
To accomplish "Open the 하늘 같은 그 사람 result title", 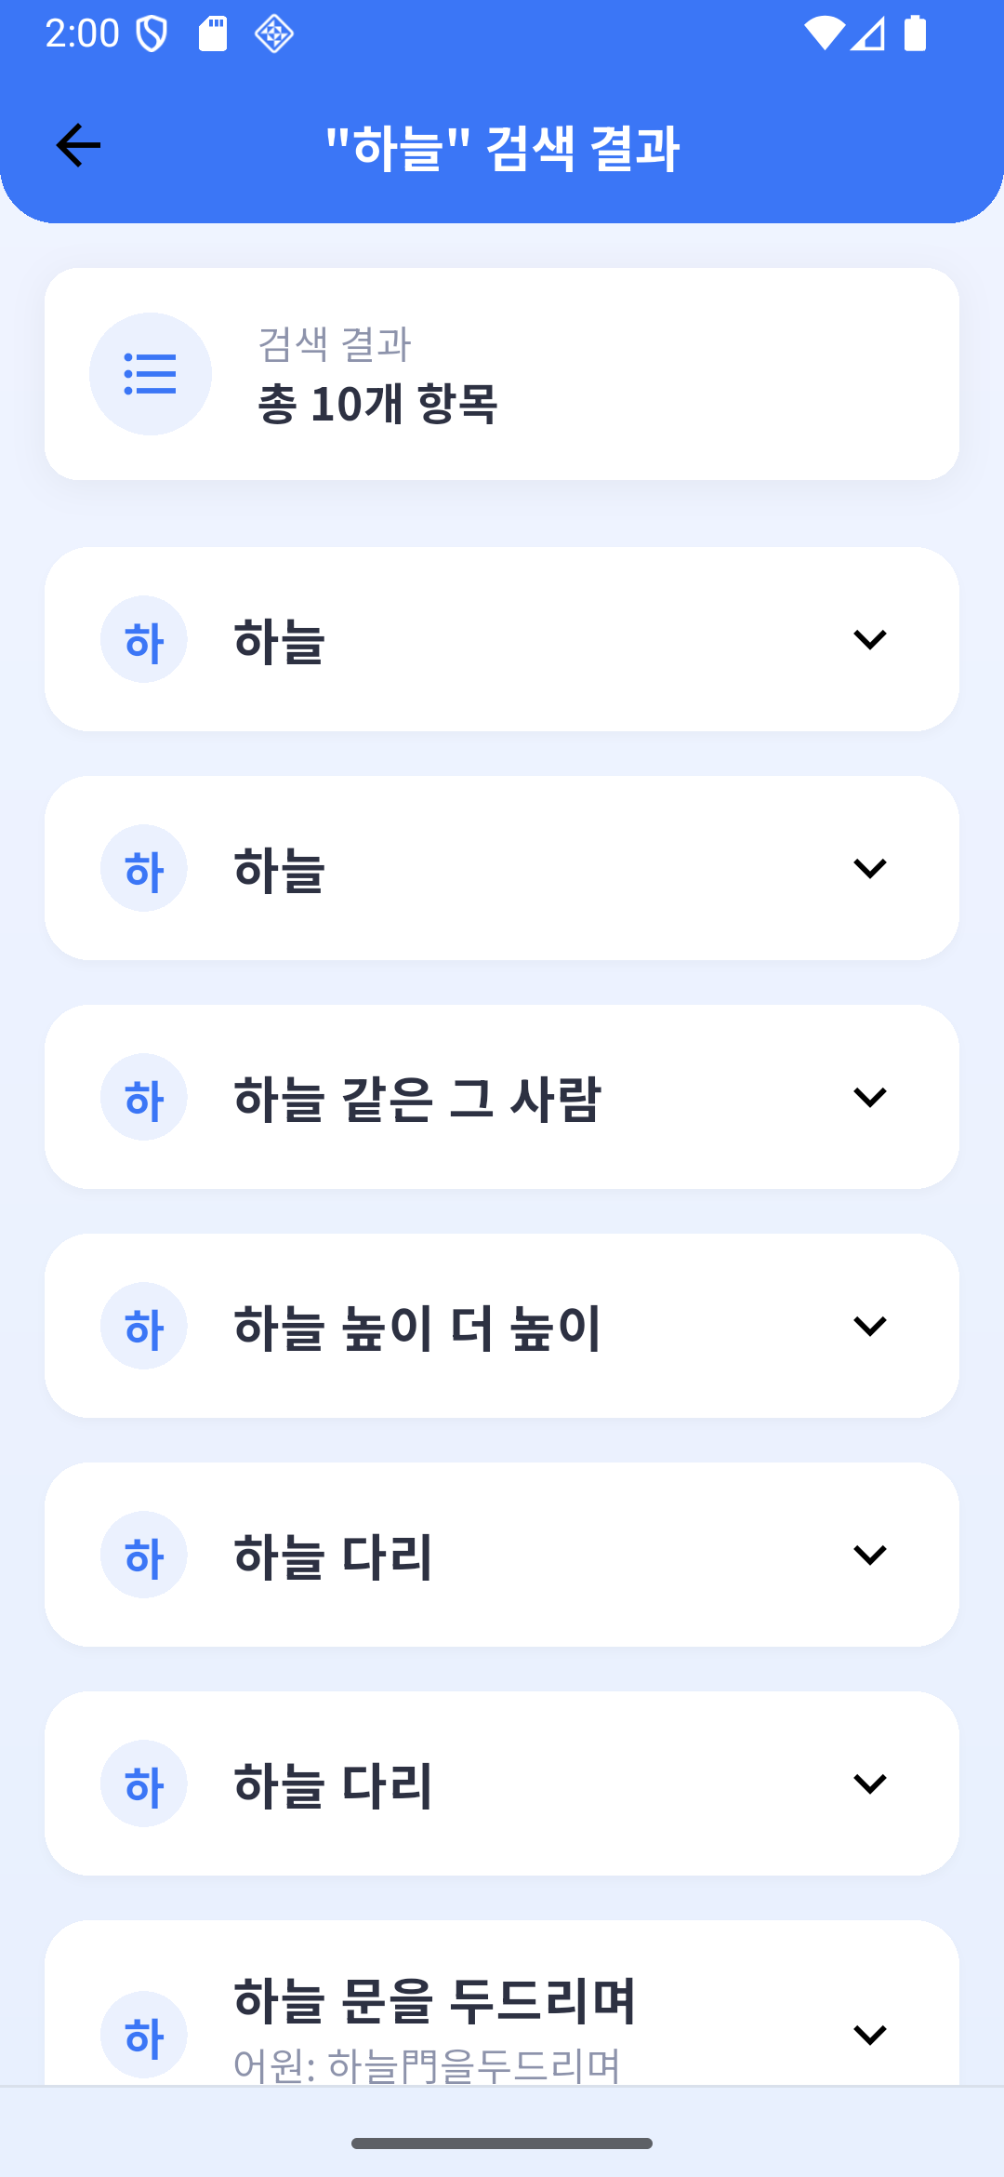I will pyautogui.click(x=416, y=1098).
